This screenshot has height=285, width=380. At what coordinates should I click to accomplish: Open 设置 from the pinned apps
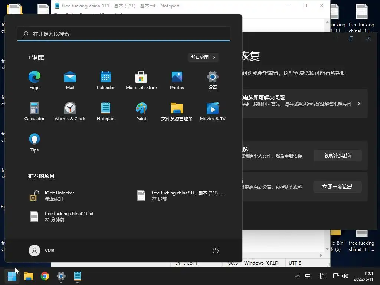(213, 81)
